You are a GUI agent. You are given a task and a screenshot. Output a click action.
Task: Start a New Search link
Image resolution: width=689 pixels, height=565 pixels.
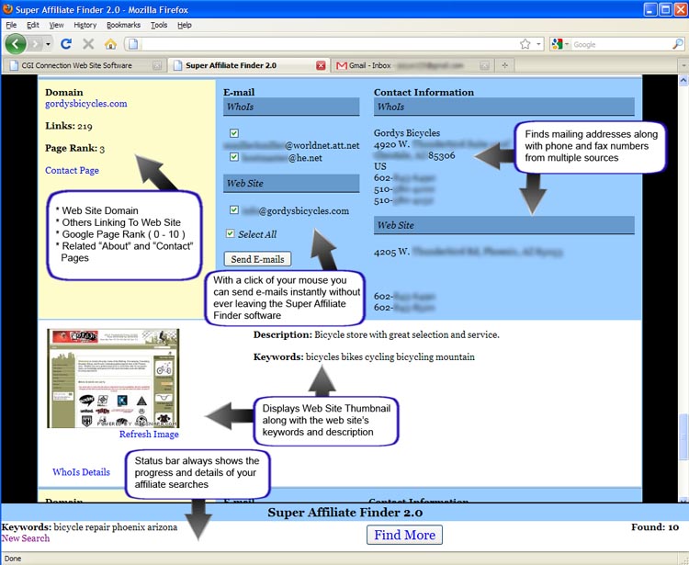pos(26,538)
